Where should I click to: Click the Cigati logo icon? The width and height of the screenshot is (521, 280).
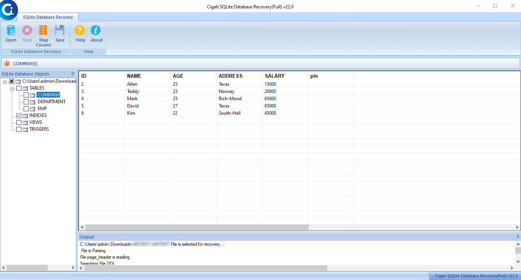[8, 10]
